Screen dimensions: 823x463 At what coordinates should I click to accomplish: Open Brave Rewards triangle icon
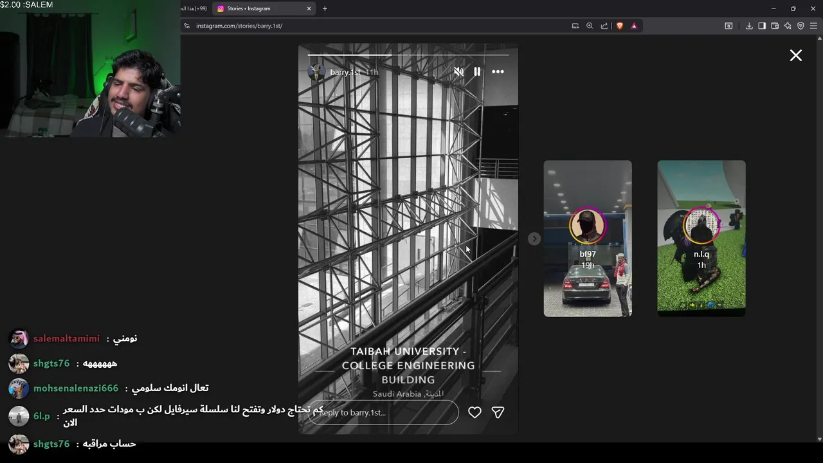pyautogui.click(x=634, y=26)
